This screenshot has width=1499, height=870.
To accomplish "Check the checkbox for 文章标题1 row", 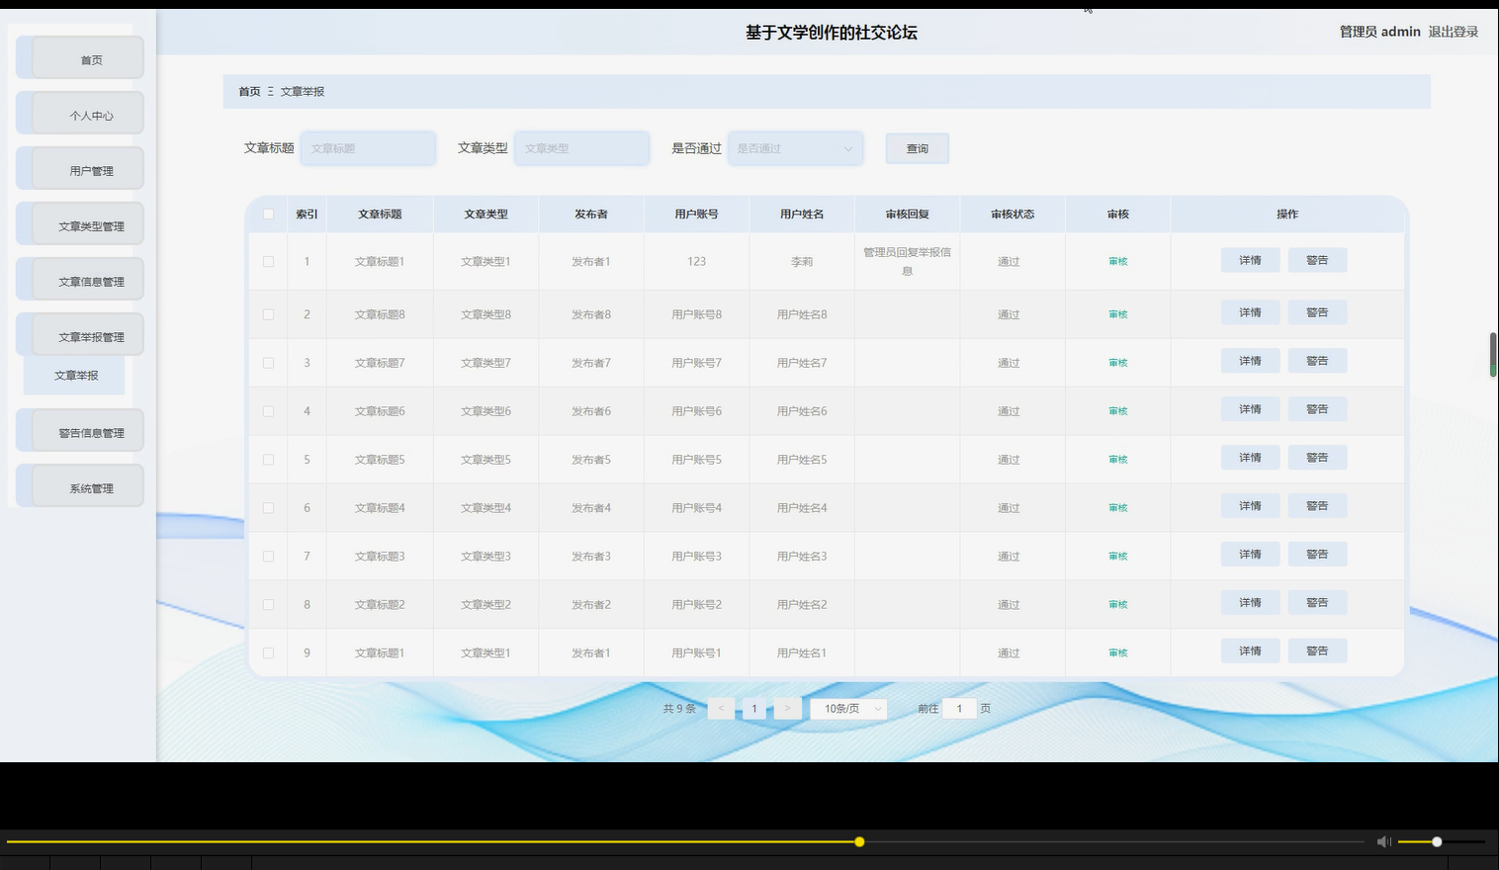I will (267, 261).
